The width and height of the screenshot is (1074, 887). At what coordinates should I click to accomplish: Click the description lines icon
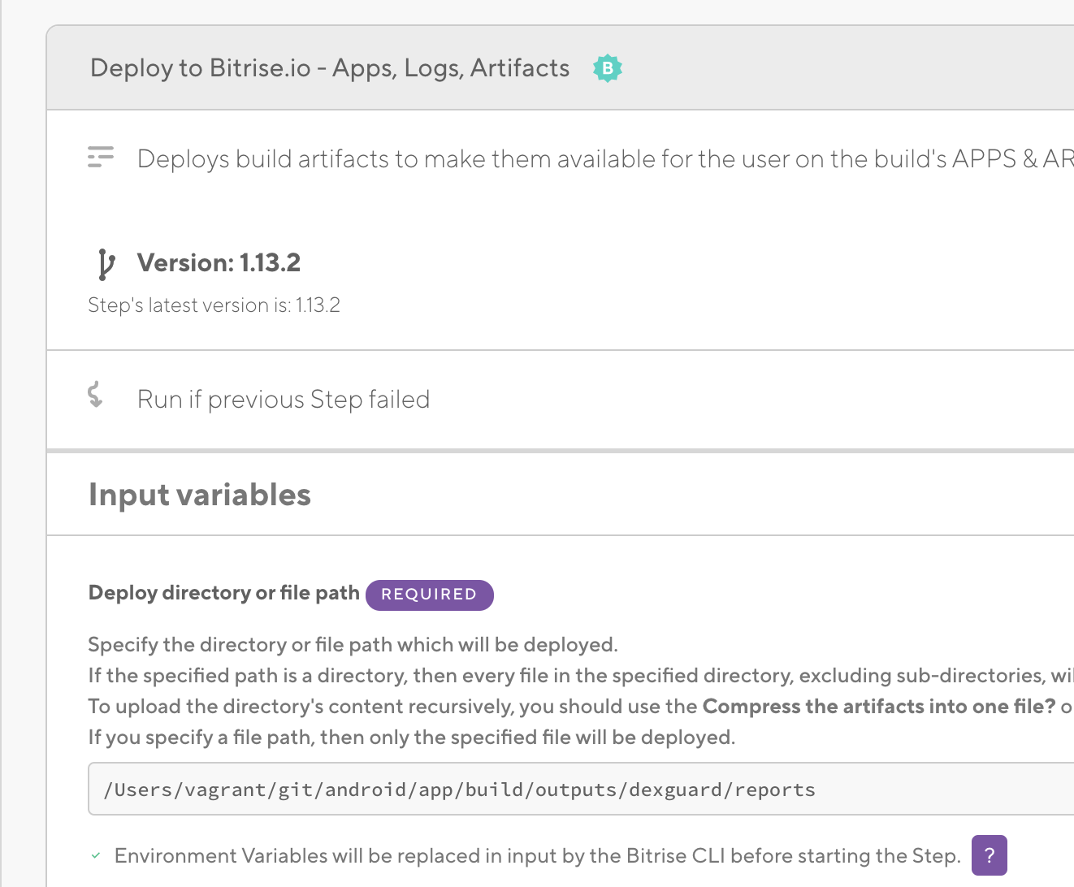tap(101, 157)
